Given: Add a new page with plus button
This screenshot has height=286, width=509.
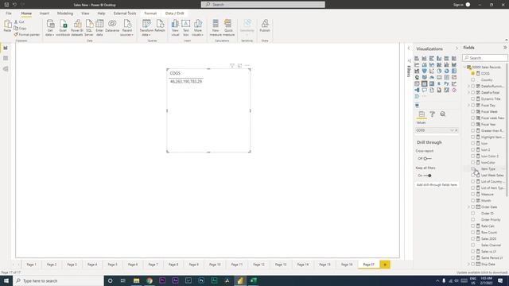Looking at the screenshot, I should tap(385, 265).
